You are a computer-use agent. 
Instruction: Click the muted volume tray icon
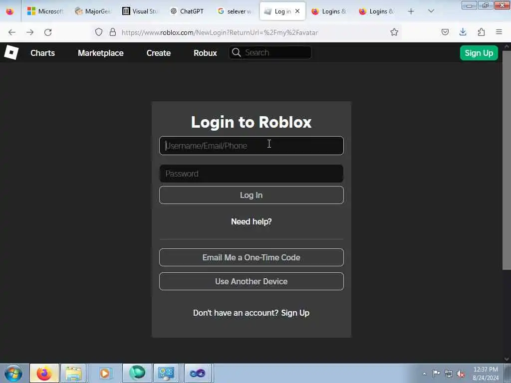pos(461,374)
